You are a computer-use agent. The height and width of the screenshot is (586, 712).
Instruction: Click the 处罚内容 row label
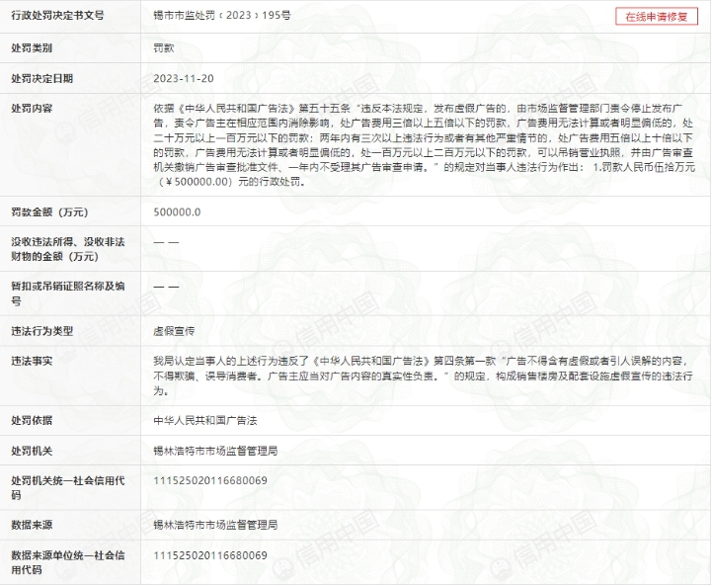pos(32,108)
